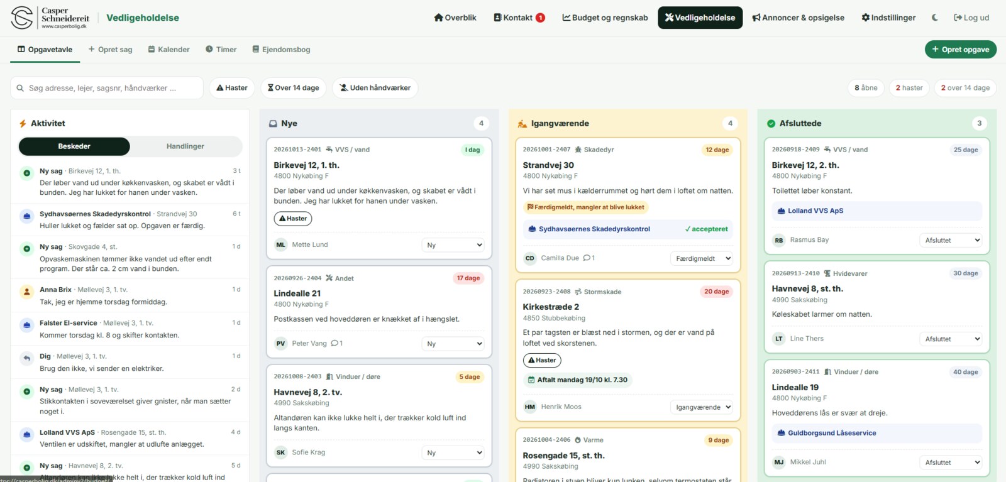
Task: Switch activity view to Beskeder
Action: pos(74,146)
